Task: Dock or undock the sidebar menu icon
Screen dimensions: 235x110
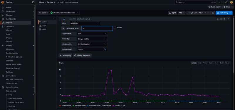Action: pyautogui.click(x=33, y=2)
